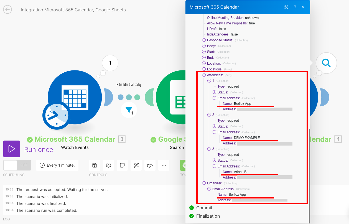
Task: Open scenario settings gear icon
Action: [108, 165]
